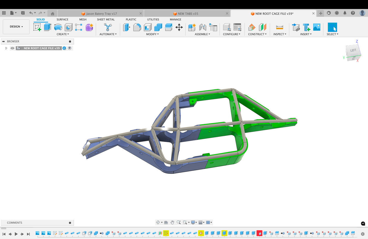The height and width of the screenshot is (239, 368).
Task: Select the Revolve tool
Action: (x=58, y=27)
